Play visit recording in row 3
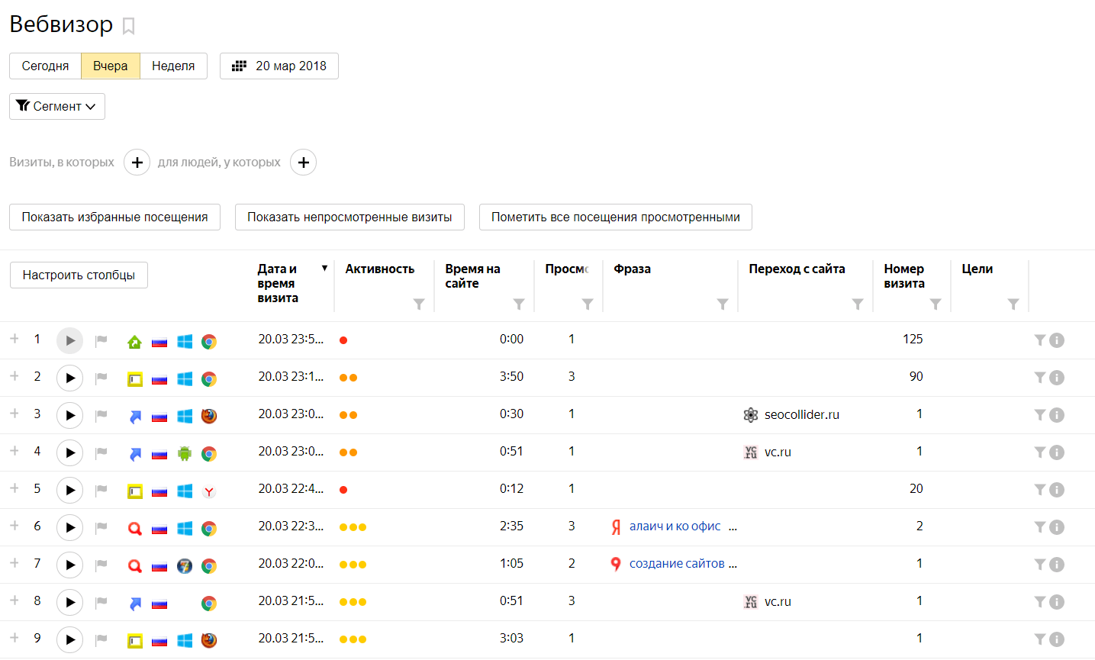This screenshot has width=1095, height=660. coord(69,415)
